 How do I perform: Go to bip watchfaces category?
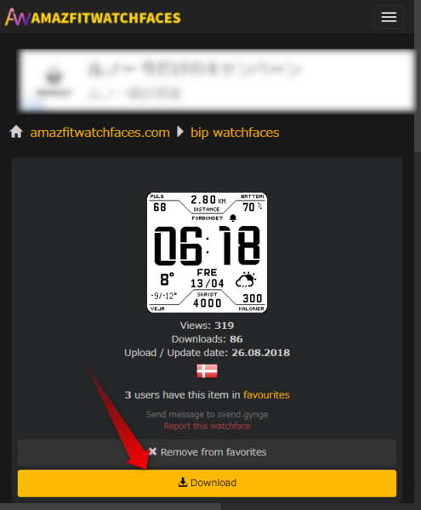[235, 133]
